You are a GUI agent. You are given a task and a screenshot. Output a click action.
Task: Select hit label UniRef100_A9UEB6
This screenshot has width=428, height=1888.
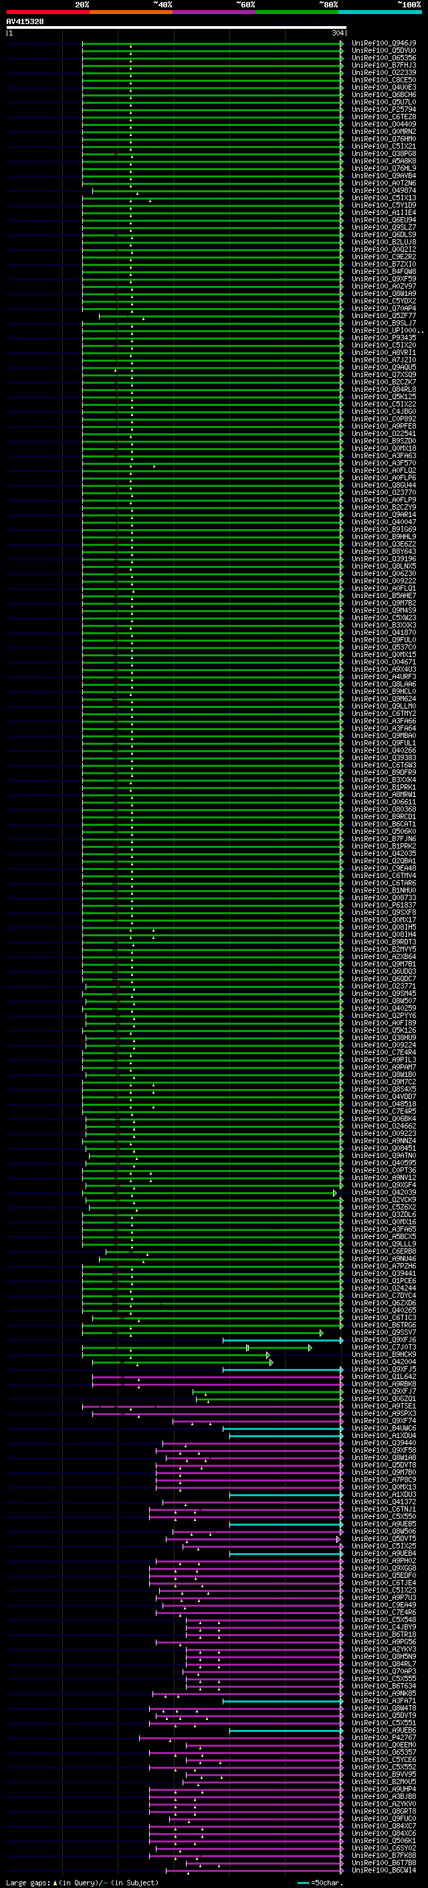pos(384,1731)
